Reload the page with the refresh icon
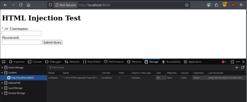 click(x=21, y=5)
